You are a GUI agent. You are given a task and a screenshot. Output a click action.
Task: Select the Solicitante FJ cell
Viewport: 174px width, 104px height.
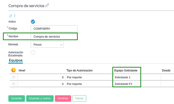126,84
